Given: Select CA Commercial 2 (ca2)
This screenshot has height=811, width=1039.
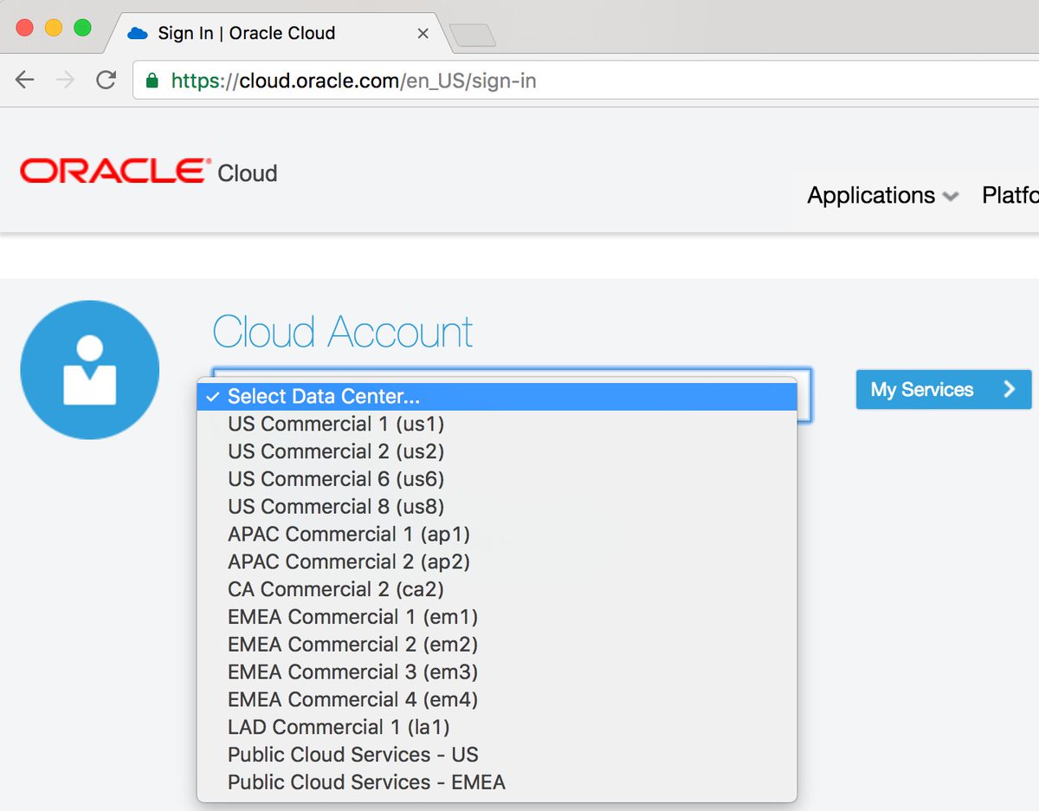Looking at the screenshot, I should point(497,589).
